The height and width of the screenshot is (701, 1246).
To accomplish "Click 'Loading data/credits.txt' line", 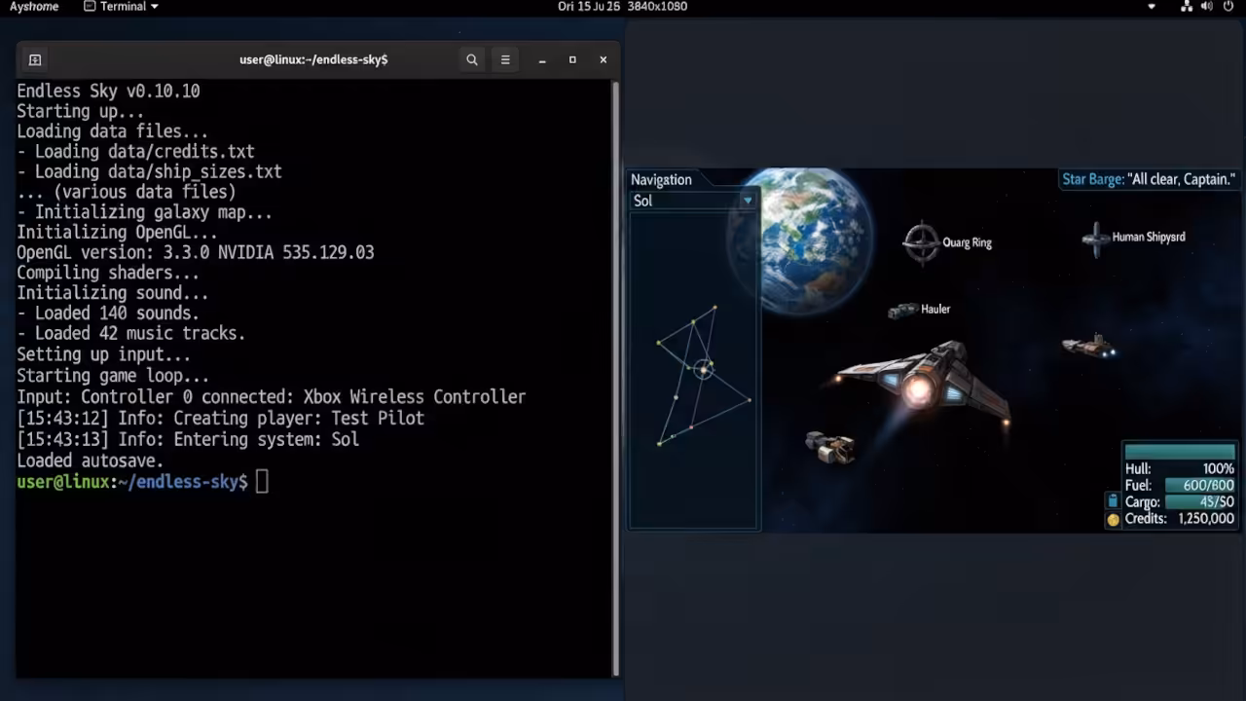I will click(135, 151).
